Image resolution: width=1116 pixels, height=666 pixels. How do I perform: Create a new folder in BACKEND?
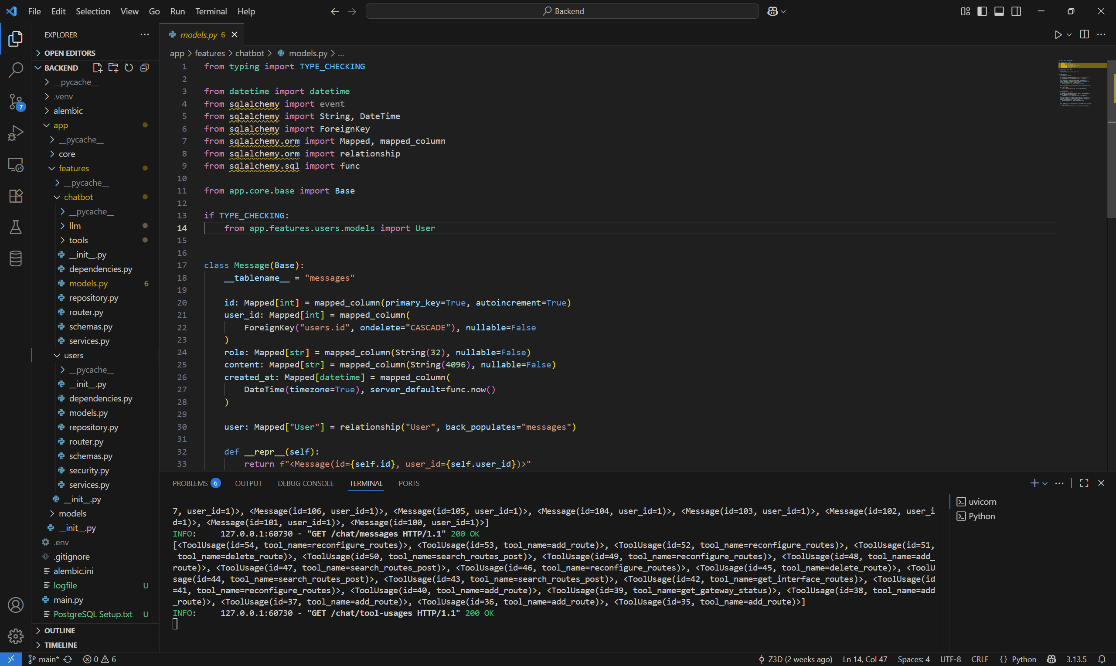(x=113, y=68)
